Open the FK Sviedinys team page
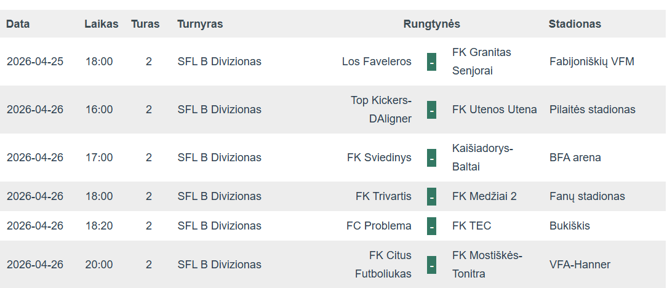667x288 pixels. (379, 158)
